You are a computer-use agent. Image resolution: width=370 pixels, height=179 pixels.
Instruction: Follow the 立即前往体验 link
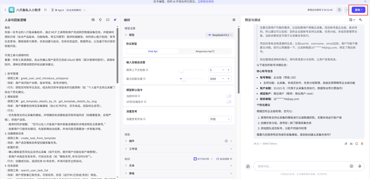(206, 2)
